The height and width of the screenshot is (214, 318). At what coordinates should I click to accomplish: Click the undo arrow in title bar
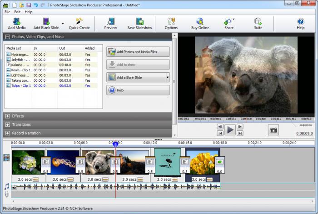click(x=36, y=5)
